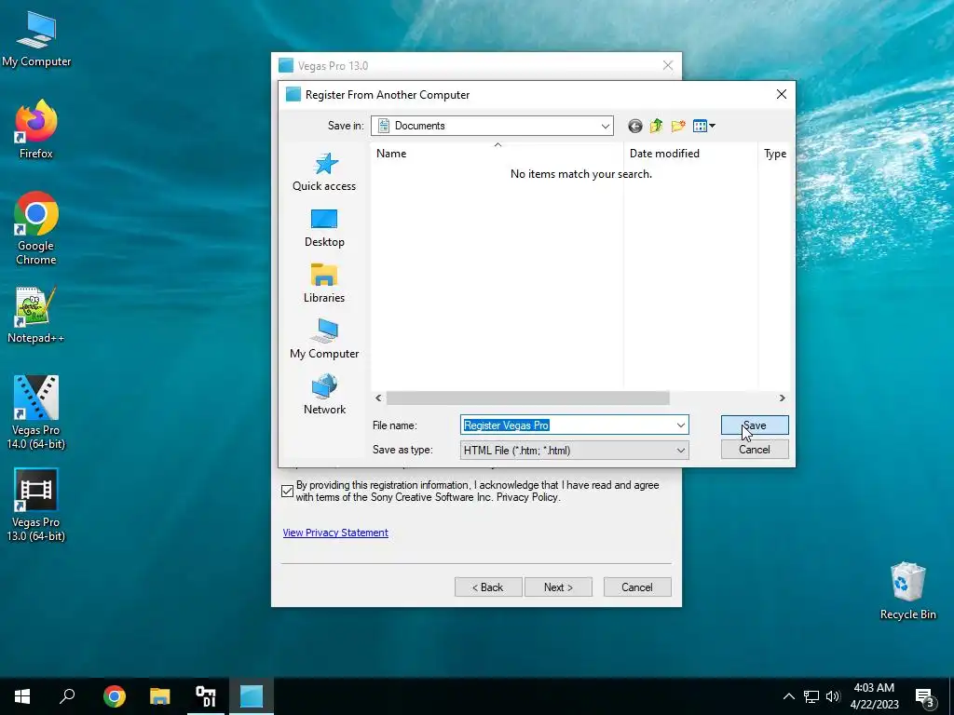
Task: Toggle the Privacy Policy acknowledgement checkbox
Action: pos(288,492)
